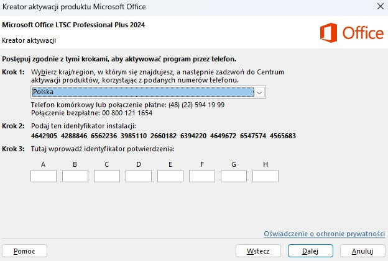
Task: Click confirmation ID field H
Action: tap(266, 176)
